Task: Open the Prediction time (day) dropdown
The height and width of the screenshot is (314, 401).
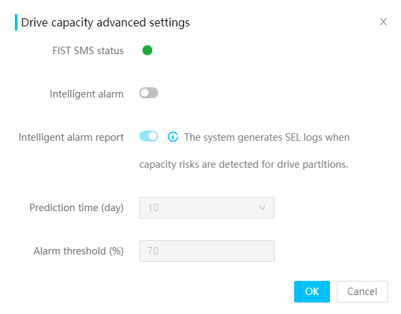Action: (207, 208)
